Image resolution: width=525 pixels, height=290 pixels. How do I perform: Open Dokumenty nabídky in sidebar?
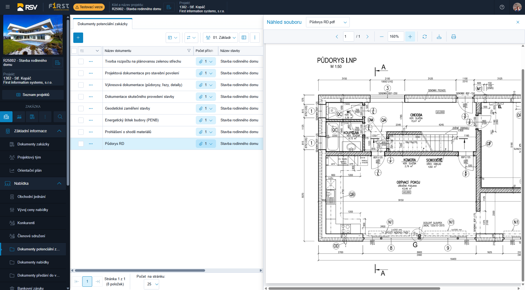click(x=33, y=262)
